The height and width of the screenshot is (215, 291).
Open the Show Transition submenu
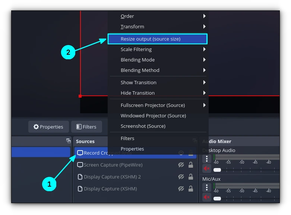click(158, 82)
